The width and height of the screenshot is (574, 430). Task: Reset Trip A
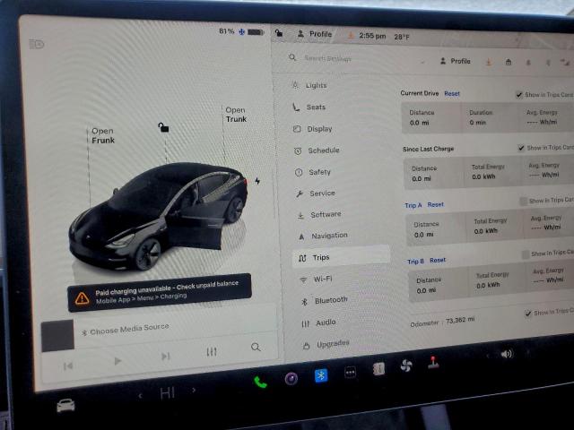(x=435, y=205)
